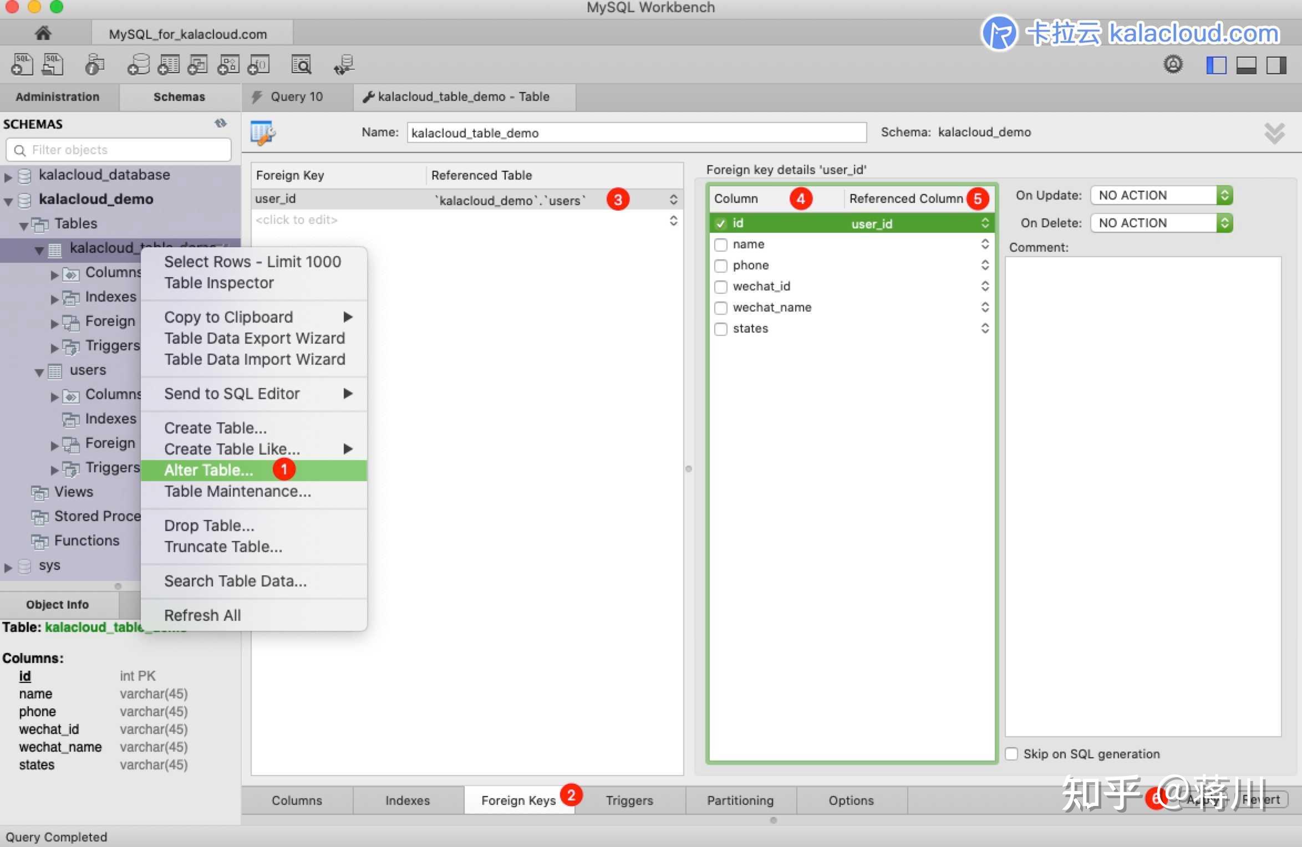This screenshot has width=1302, height=847.
Task: Open search table data toolbar icon
Action: (x=301, y=64)
